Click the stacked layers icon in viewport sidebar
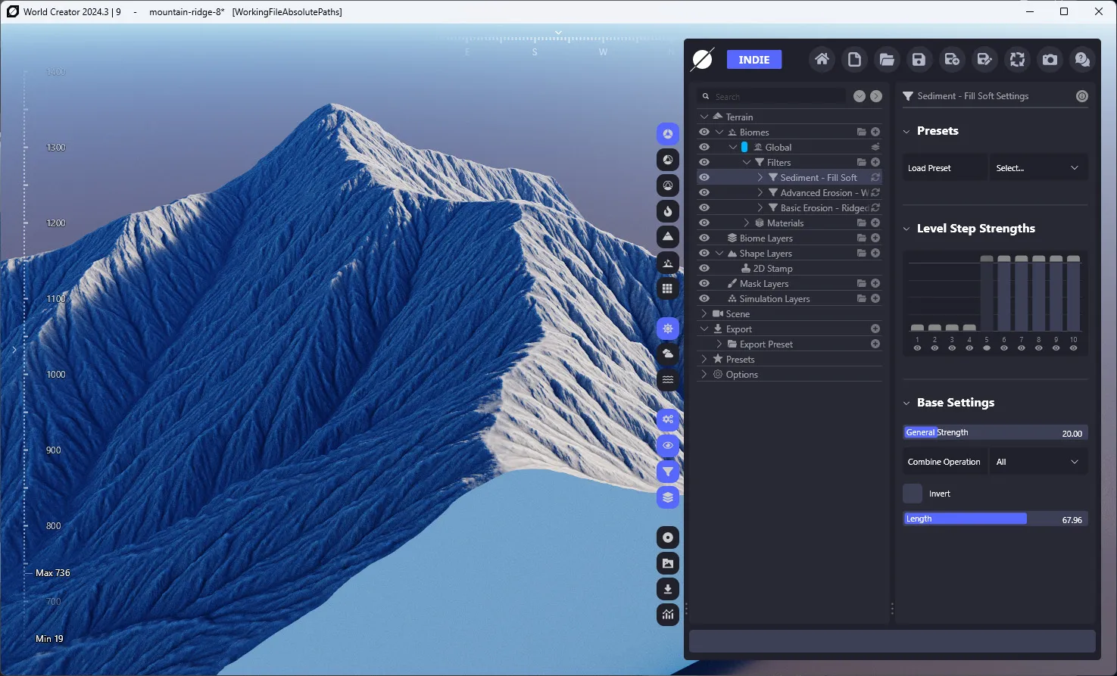The width and height of the screenshot is (1117, 676). [x=668, y=497]
